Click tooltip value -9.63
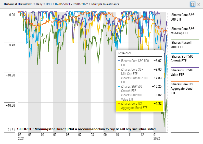This screenshot has width=203, height=144. click(158, 69)
